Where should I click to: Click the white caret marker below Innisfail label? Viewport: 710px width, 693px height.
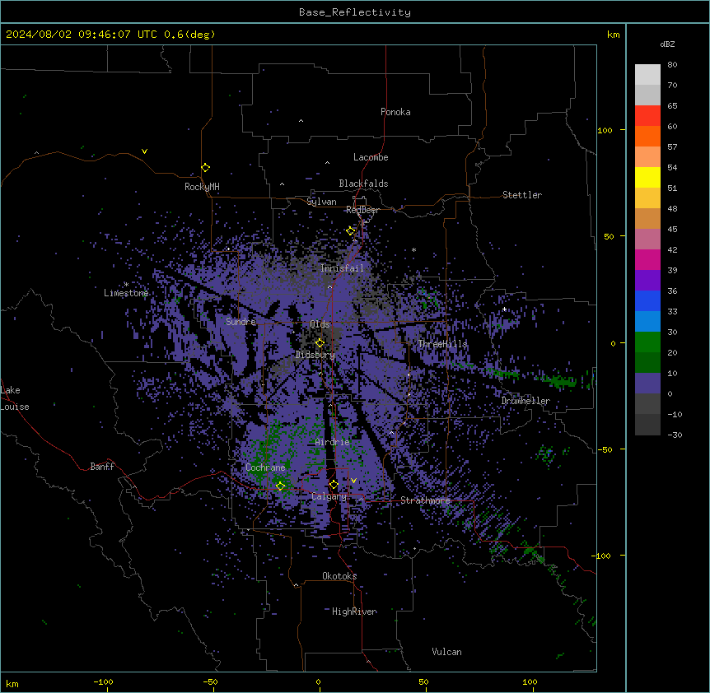coord(329,286)
